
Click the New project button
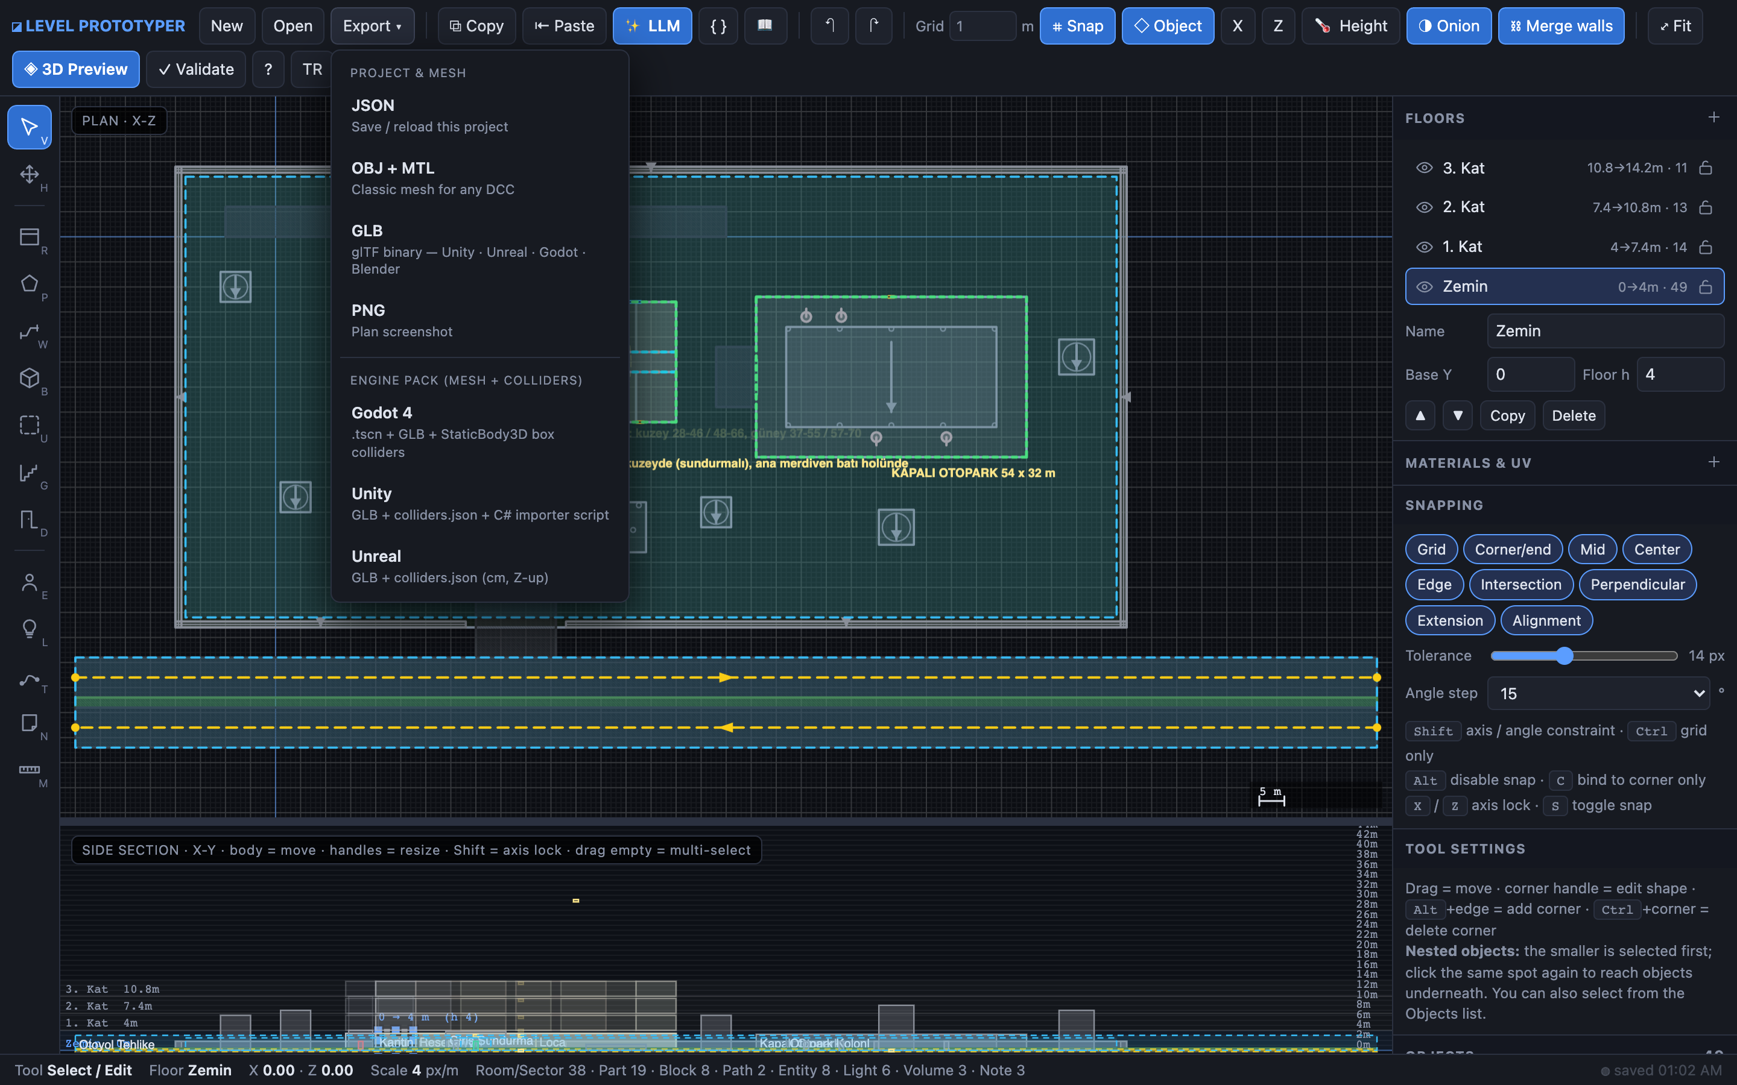[227, 26]
